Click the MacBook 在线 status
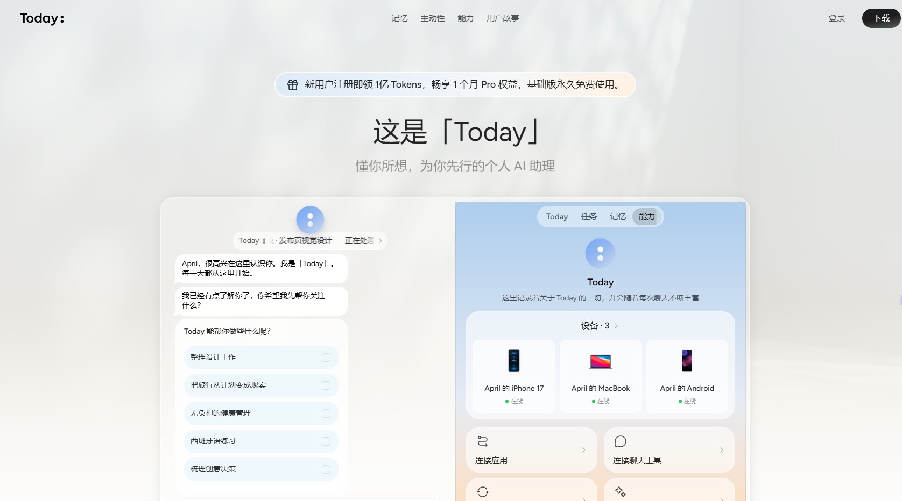 click(601, 402)
